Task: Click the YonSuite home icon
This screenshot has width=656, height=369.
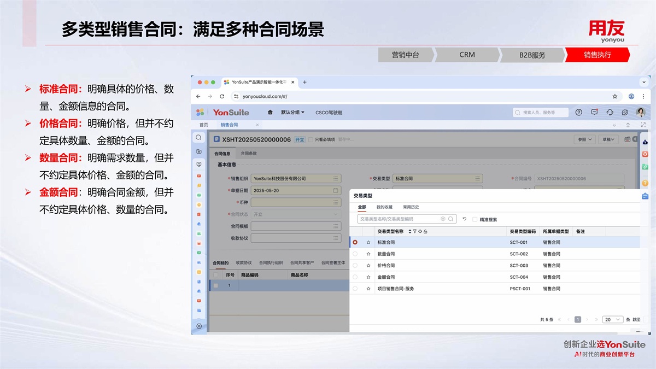Action: (x=270, y=113)
